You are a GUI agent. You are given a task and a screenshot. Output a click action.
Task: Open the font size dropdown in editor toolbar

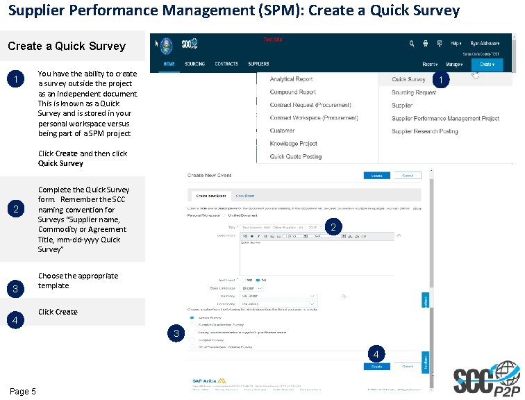[x=295, y=236]
